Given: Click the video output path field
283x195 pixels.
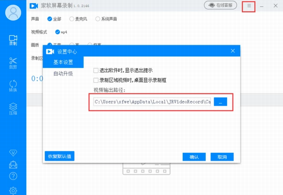Looking at the screenshot, I should 152,102.
